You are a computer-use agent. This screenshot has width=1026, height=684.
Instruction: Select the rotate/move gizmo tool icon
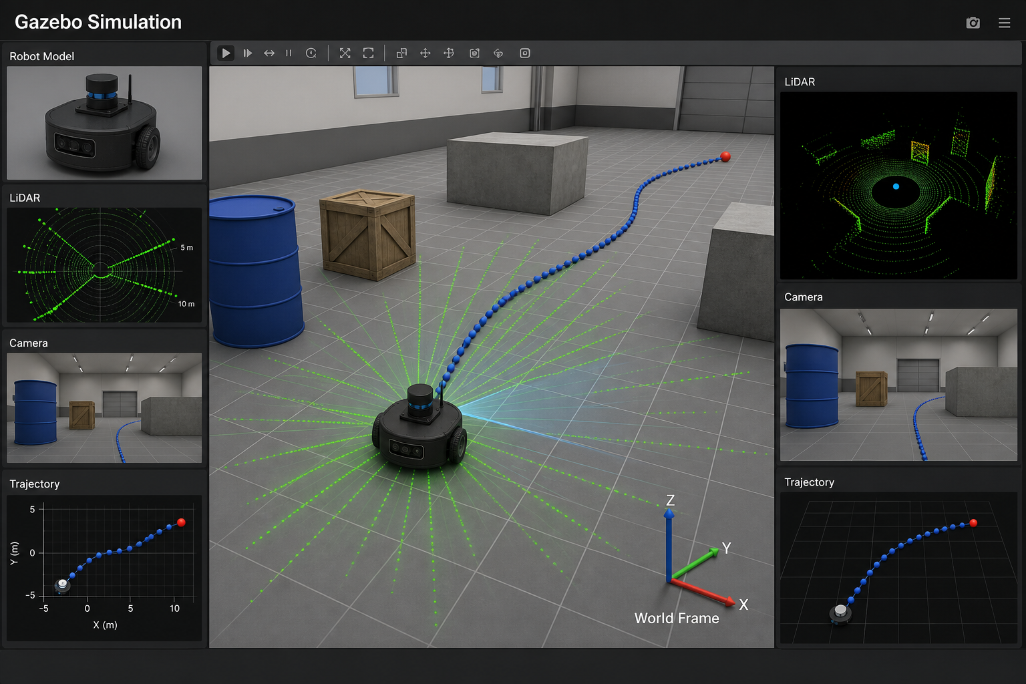tap(449, 53)
